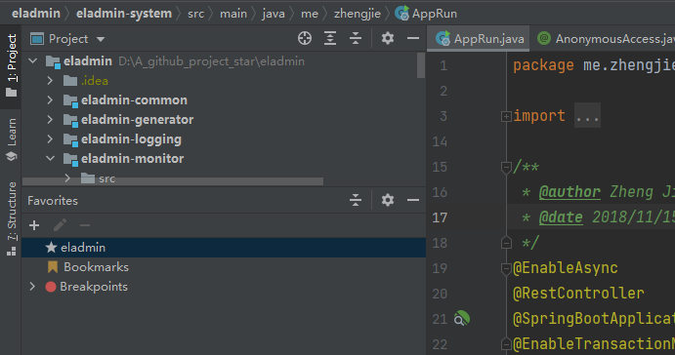Open the Project view dropdown arrow
Screen dimensions: 675x355
(101, 39)
